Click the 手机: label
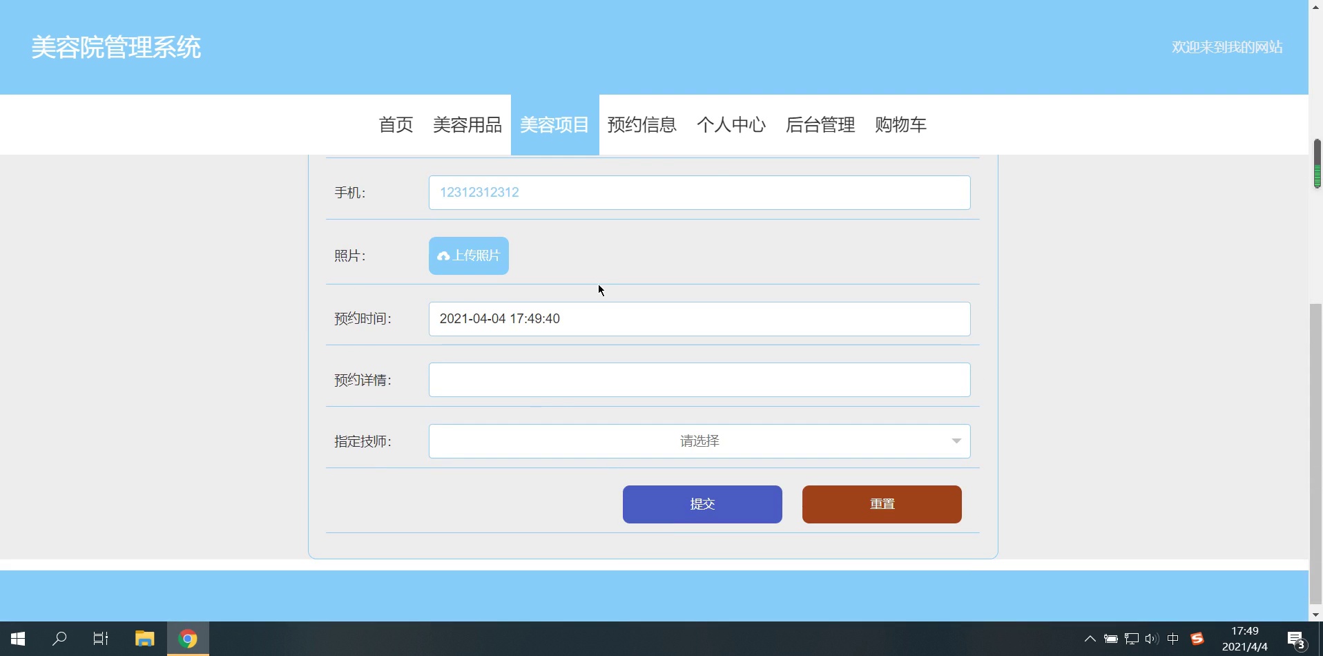 [x=350, y=193]
